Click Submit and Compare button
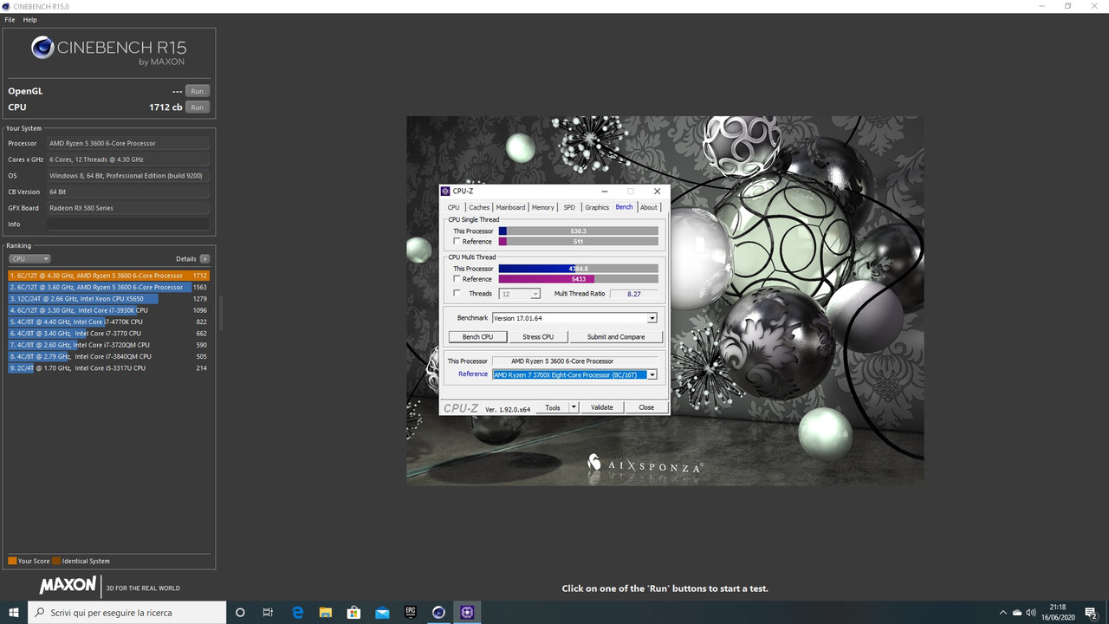The height and width of the screenshot is (624, 1109). pyautogui.click(x=616, y=336)
